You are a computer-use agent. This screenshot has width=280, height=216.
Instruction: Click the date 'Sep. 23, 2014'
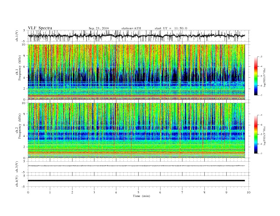click(99, 28)
